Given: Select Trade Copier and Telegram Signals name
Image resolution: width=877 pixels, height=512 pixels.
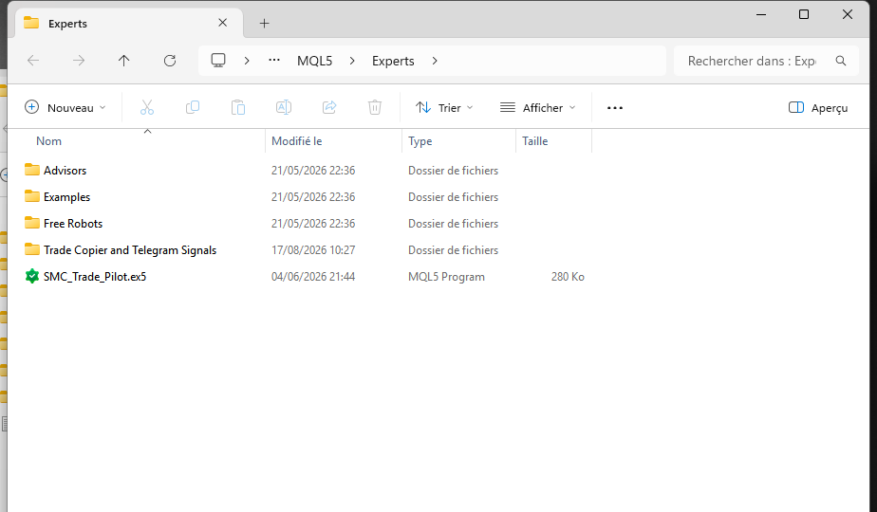Looking at the screenshot, I should [130, 250].
